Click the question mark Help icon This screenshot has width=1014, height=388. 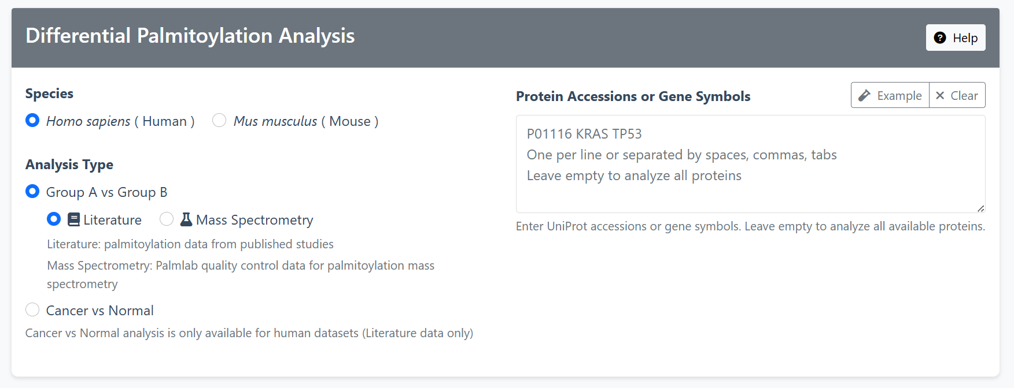click(x=940, y=38)
